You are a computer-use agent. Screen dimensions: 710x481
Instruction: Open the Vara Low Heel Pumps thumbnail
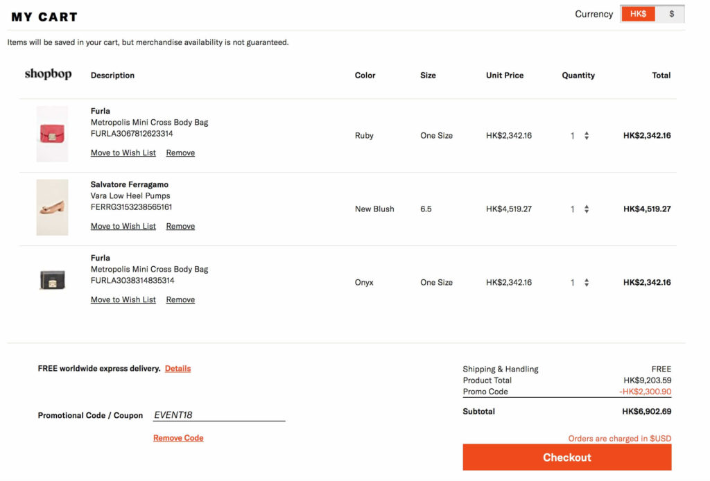coord(52,207)
